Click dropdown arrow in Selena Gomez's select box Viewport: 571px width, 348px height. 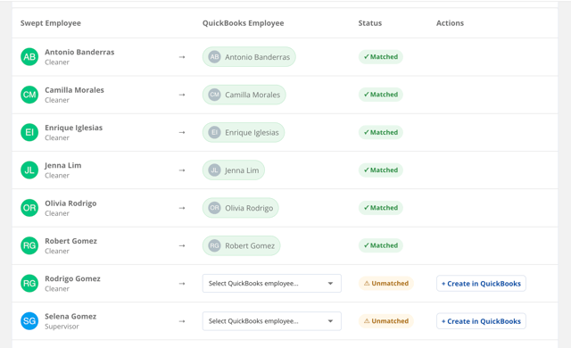tap(330, 321)
